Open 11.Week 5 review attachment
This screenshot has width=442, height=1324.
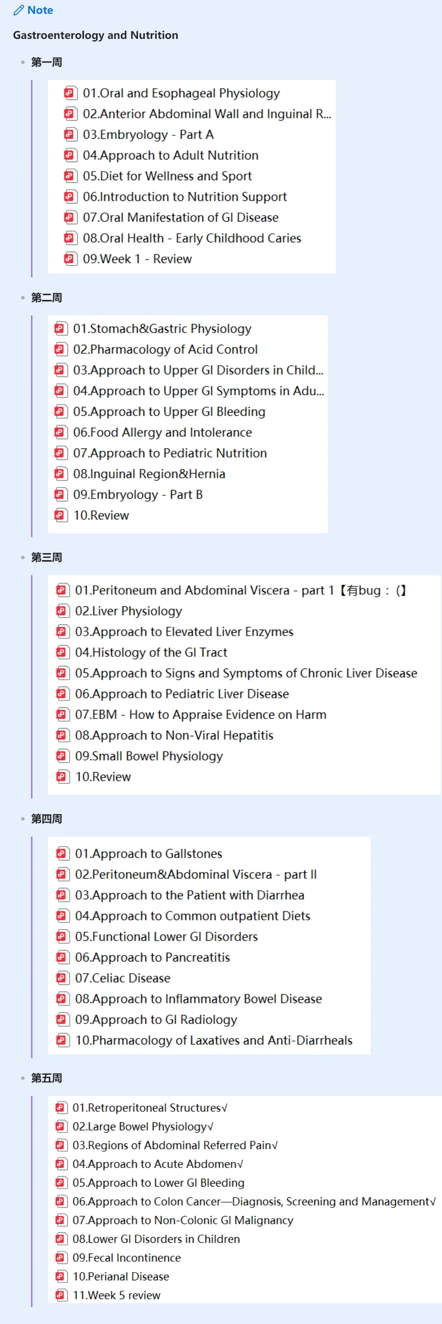[x=116, y=1295]
